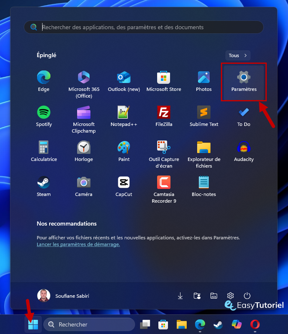Open Steam from the taskbar
This screenshot has height=334, width=288.
(218, 324)
